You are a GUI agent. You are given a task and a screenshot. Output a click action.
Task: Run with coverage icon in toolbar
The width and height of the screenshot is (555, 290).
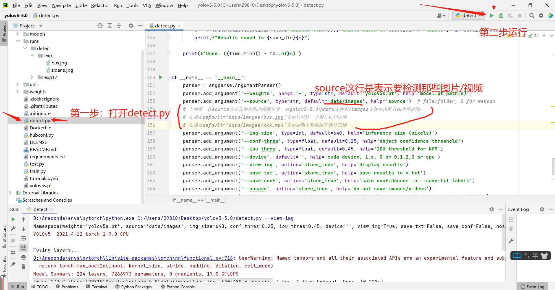coord(510,16)
